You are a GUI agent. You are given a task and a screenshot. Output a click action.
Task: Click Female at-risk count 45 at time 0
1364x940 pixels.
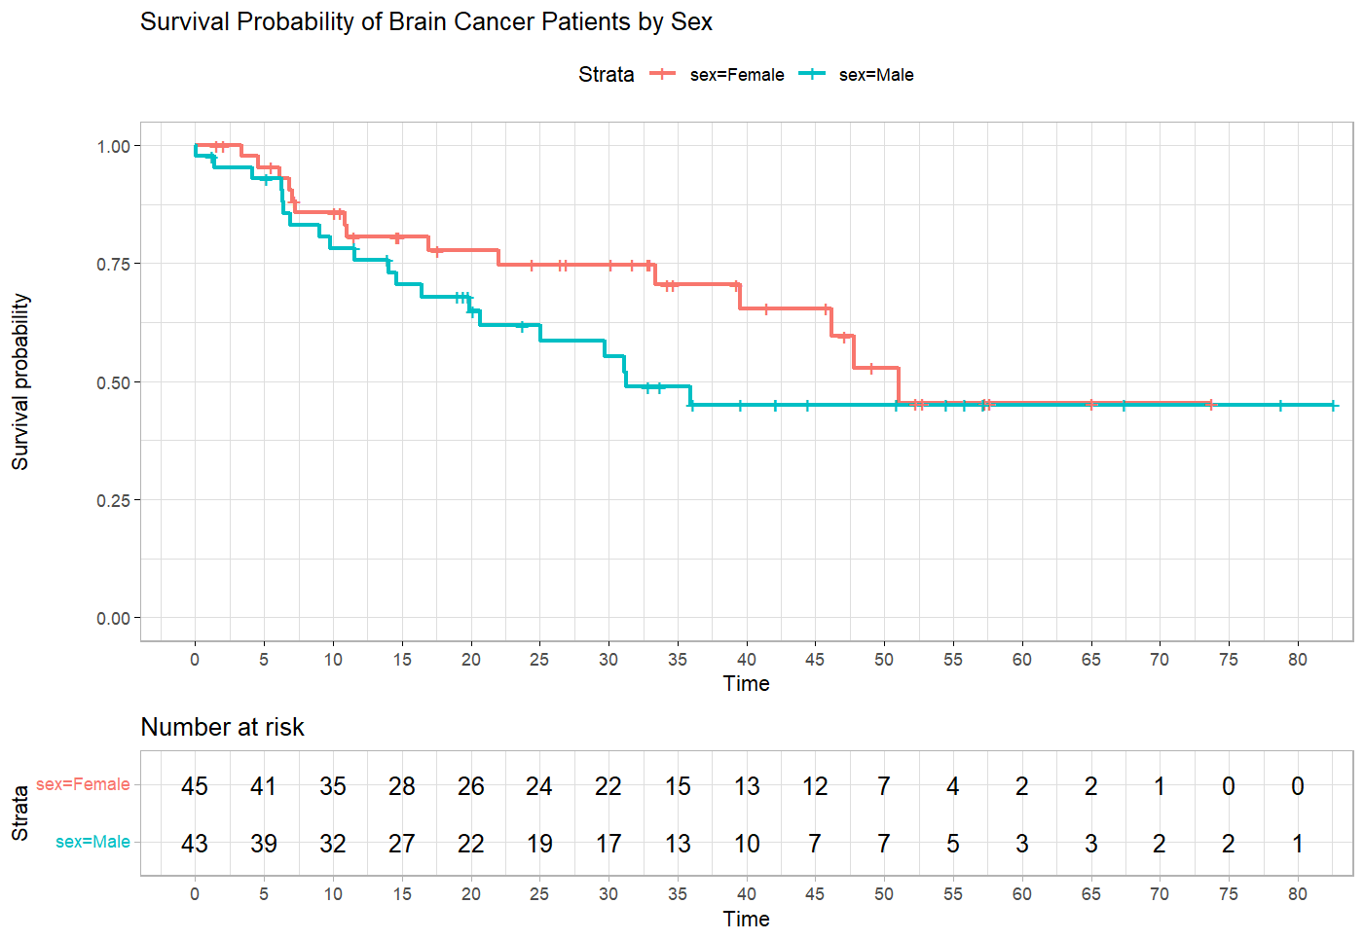195,786
